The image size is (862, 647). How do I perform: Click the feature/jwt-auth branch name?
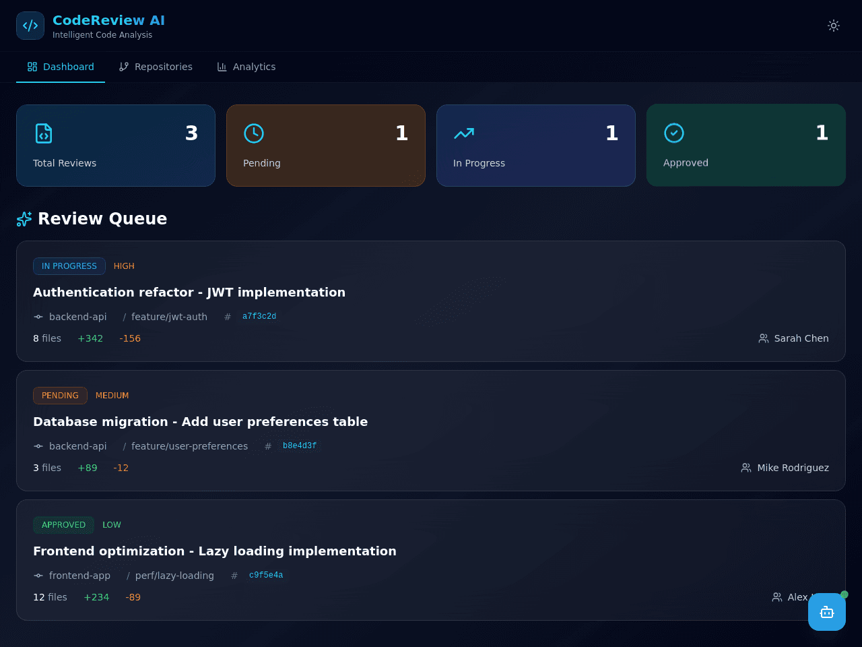point(169,317)
